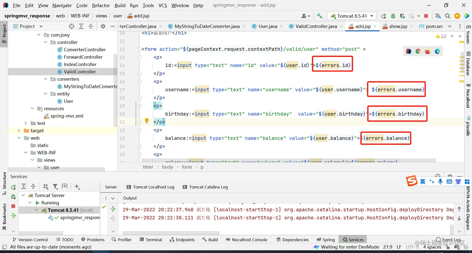Open the Project view selector dropdown

41,26
